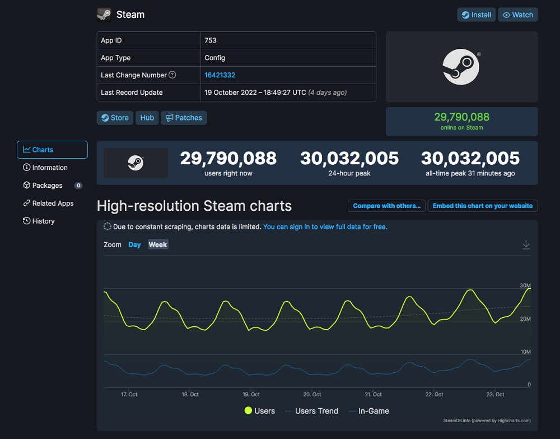Open change number 16421332 link

[x=220, y=75]
